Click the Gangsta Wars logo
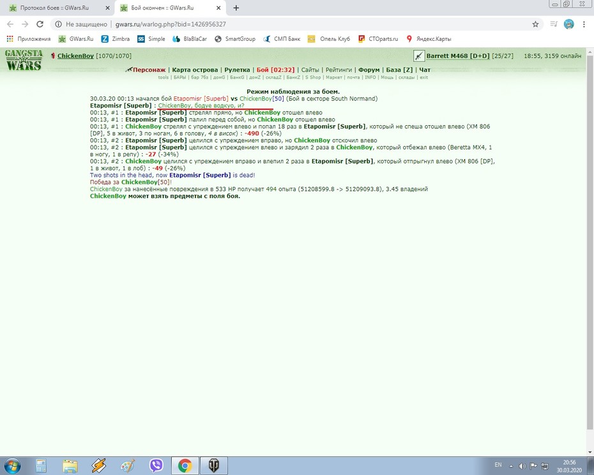The height and width of the screenshot is (475, 594). click(23, 60)
